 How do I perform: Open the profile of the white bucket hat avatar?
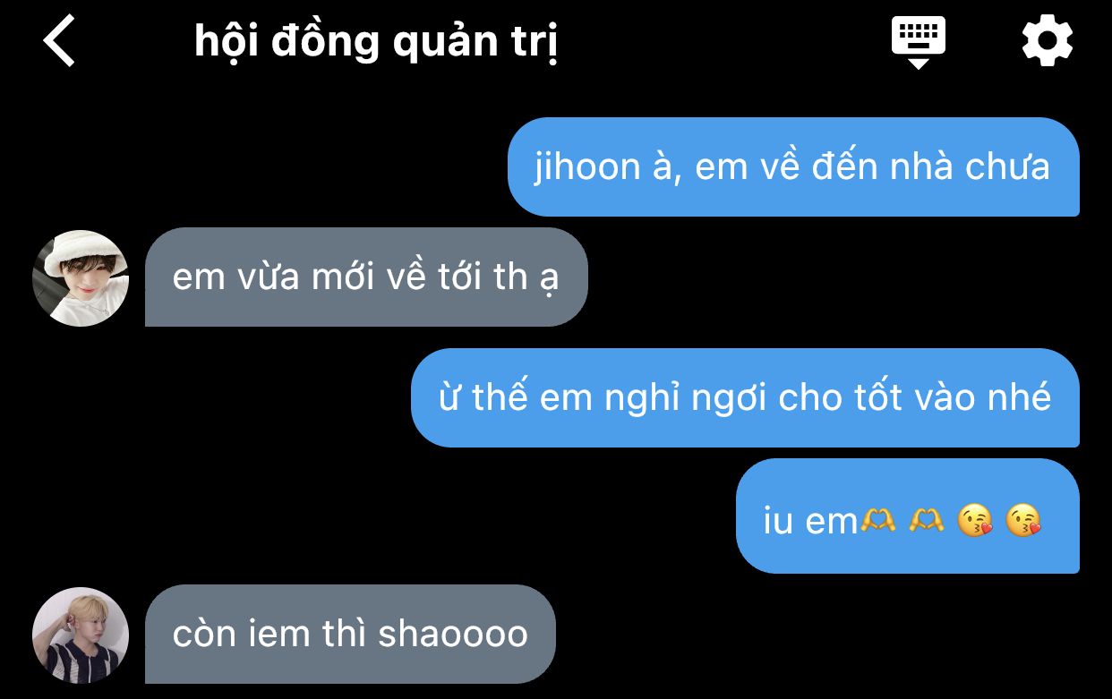(81, 278)
